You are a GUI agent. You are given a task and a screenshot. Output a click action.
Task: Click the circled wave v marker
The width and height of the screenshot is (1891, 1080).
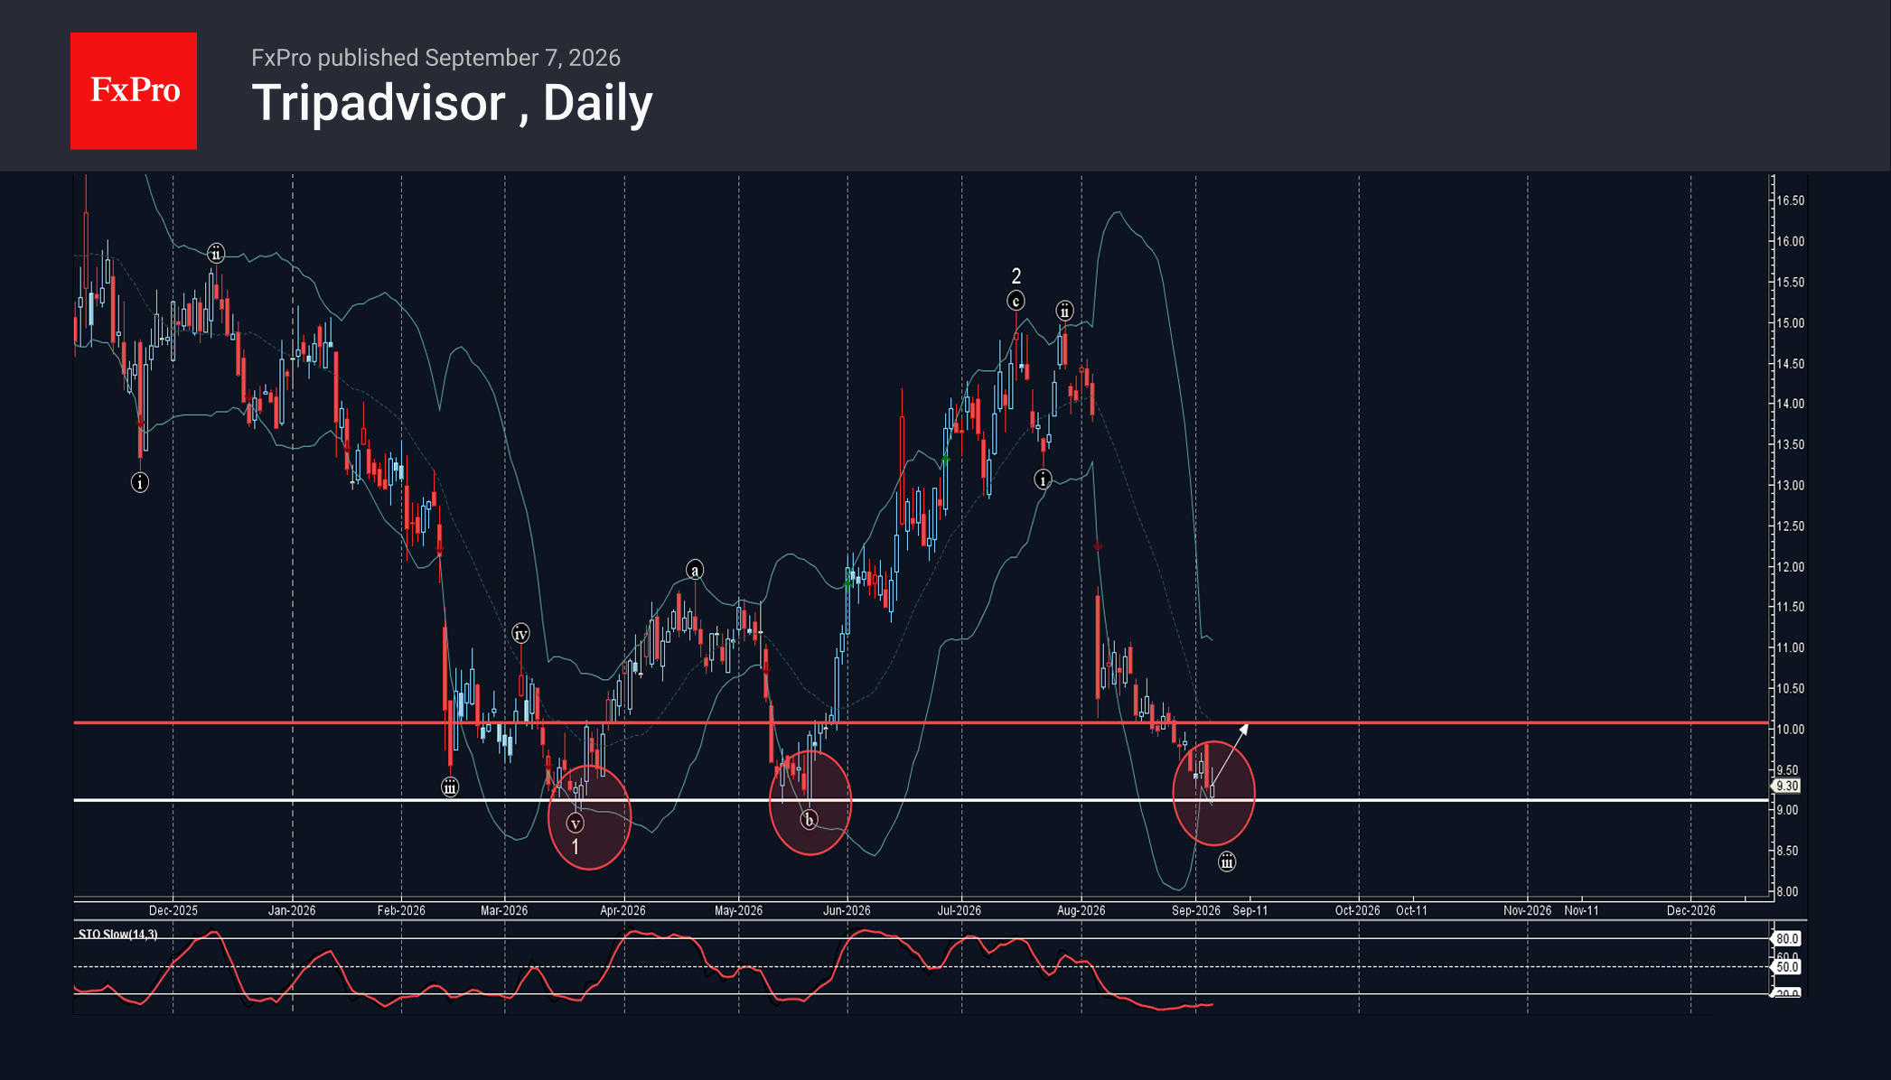tap(575, 824)
